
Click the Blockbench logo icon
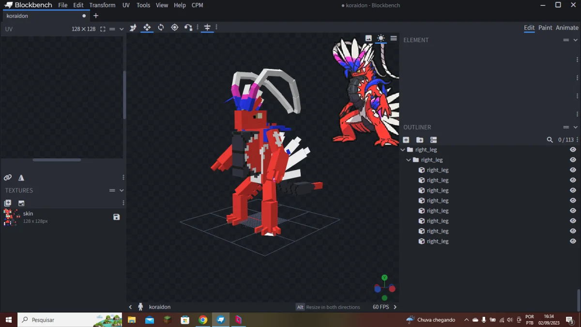coord(8,5)
